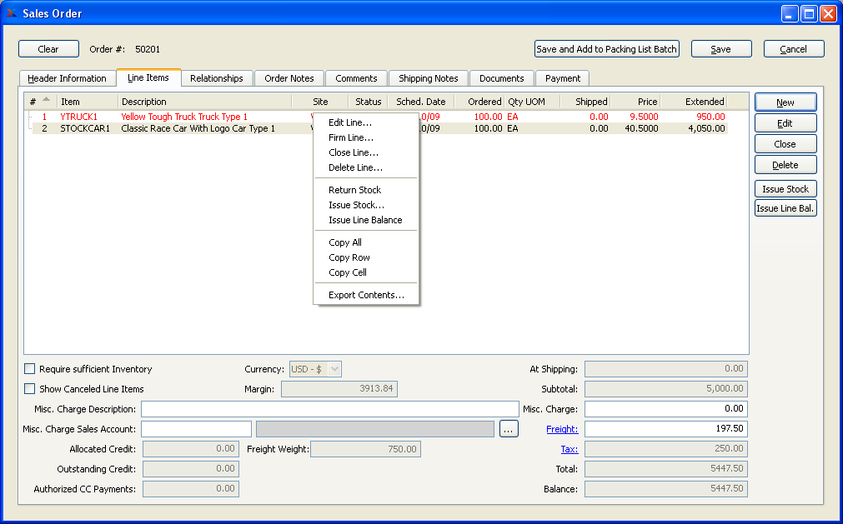Pick Export Contents... from context menu
Image resolution: width=843 pixels, height=524 pixels.
[366, 295]
